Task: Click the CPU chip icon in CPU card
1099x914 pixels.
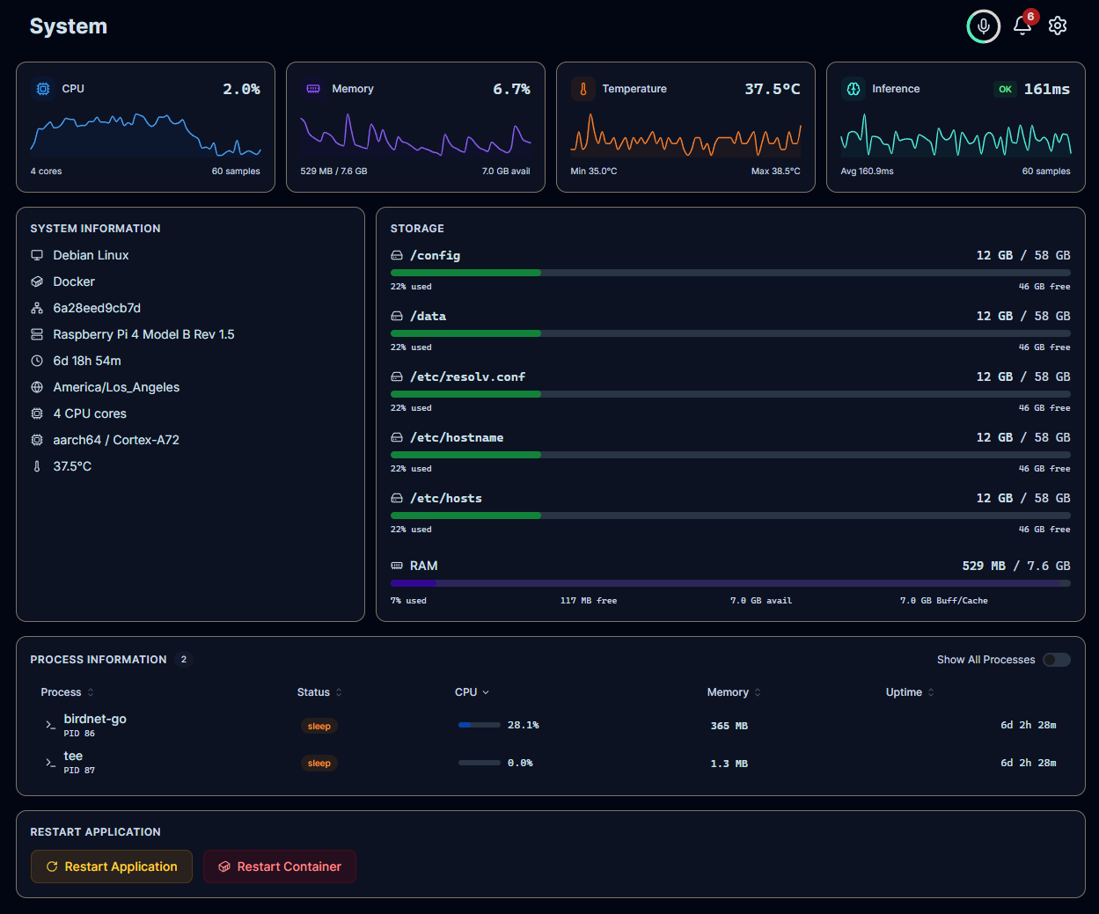Action: [42, 89]
